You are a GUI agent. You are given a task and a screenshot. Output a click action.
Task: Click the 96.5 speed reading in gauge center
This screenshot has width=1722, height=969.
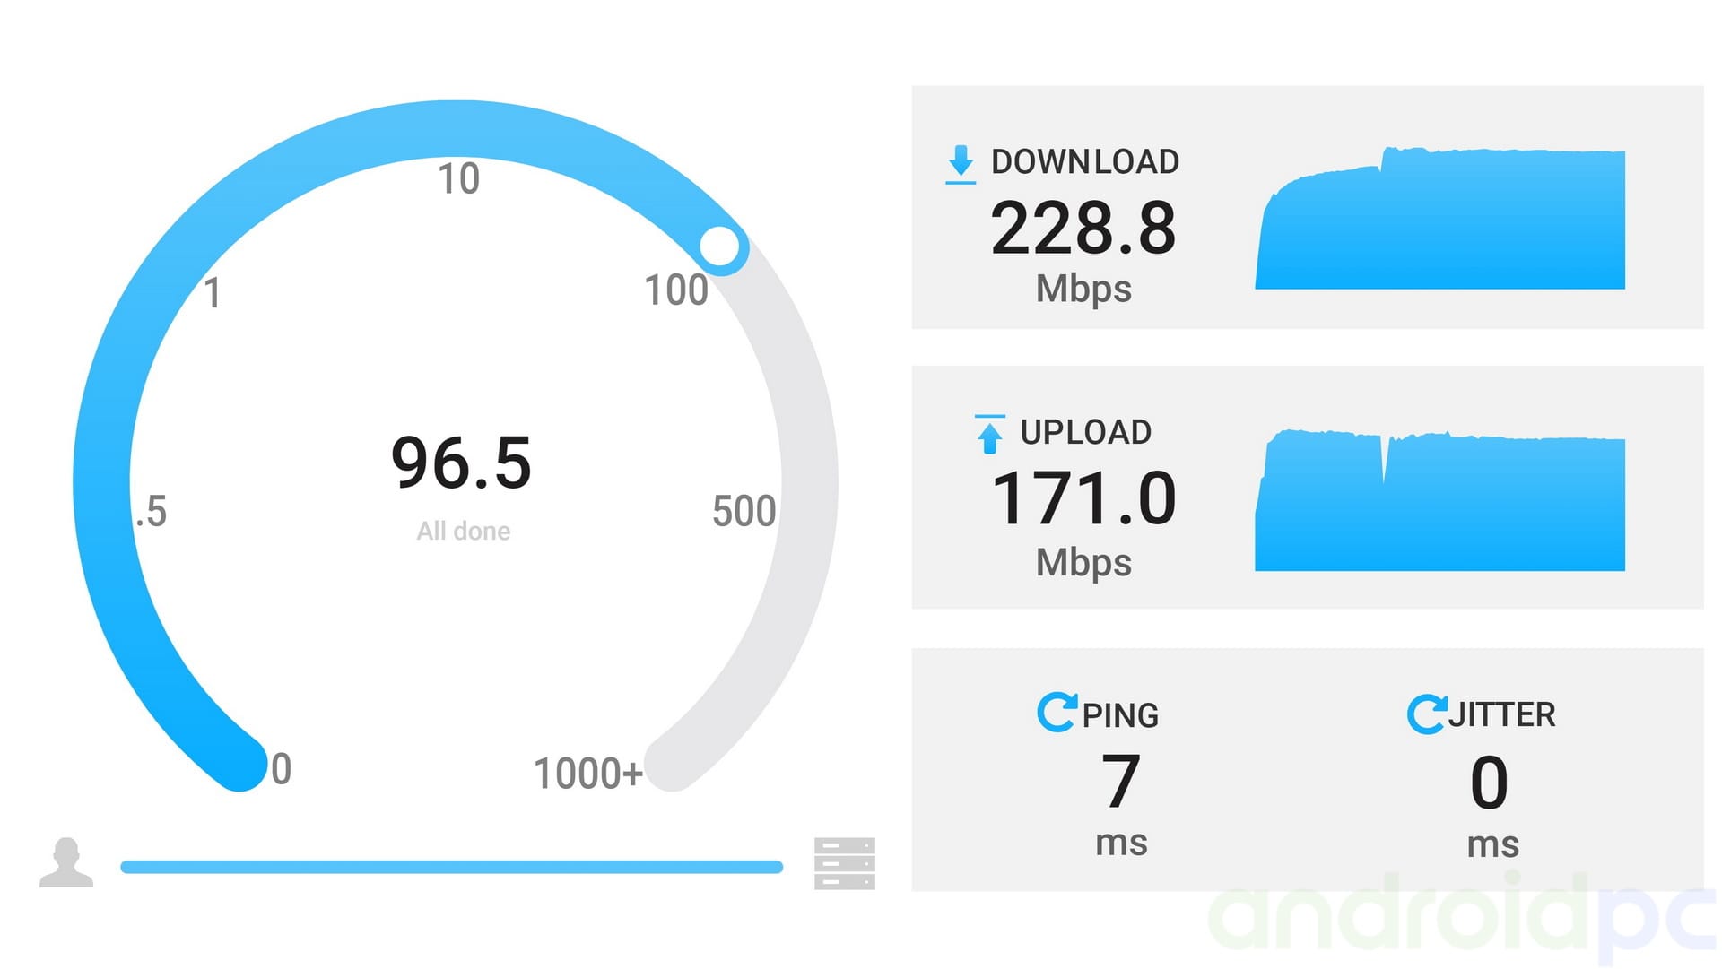pos(462,463)
